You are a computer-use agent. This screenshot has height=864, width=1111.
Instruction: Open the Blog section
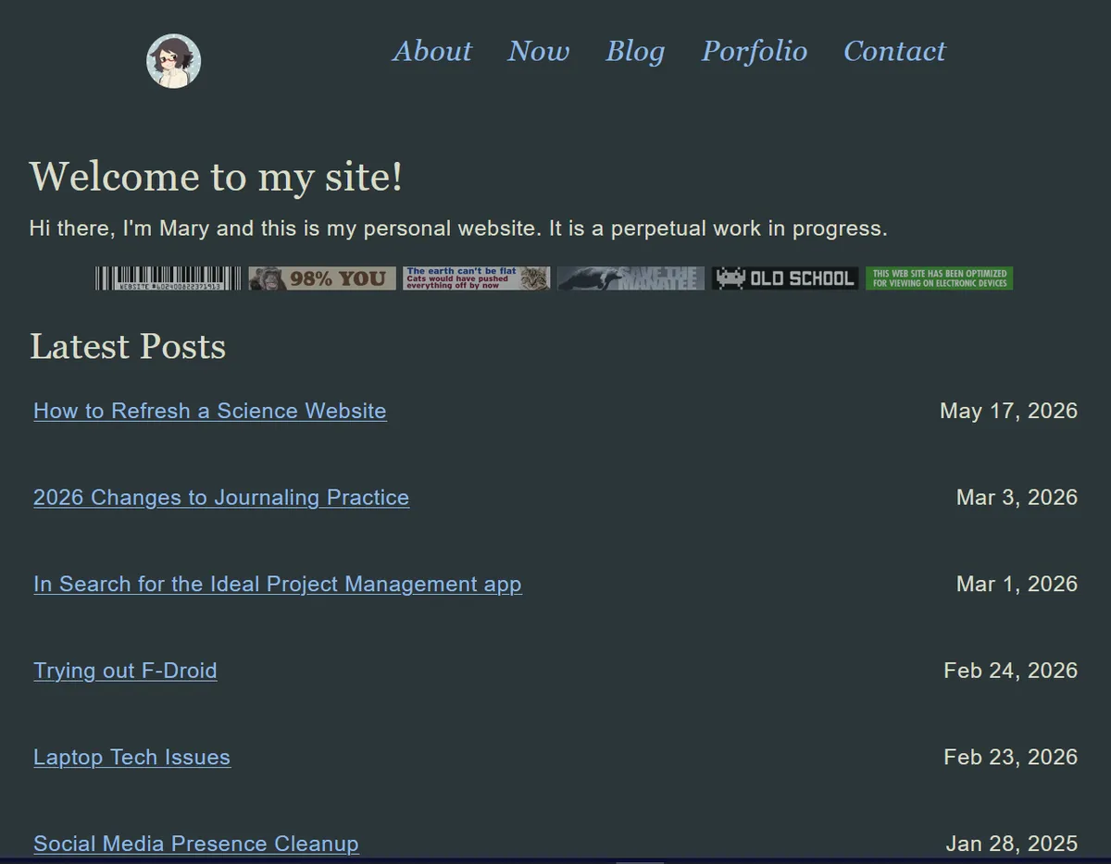[x=635, y=51]
